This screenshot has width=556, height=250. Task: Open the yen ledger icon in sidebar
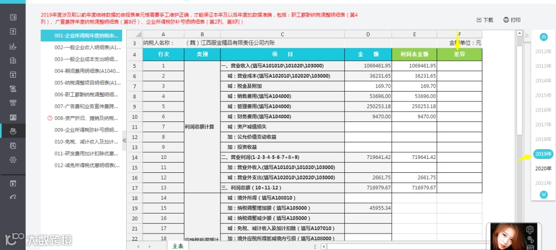coord(13,31)
